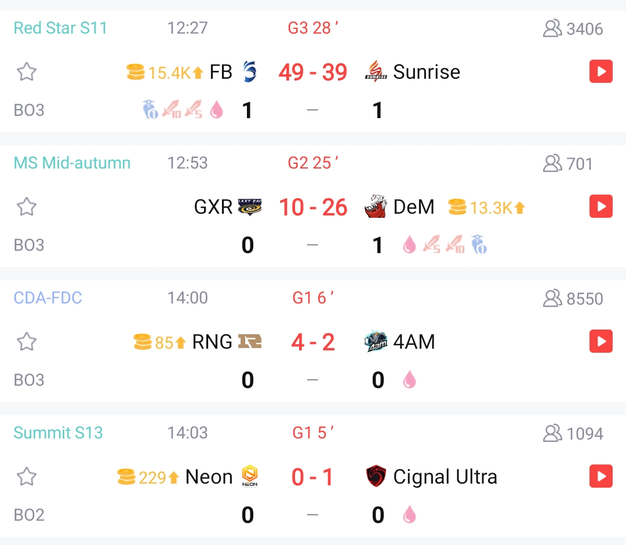
Task: Select the 4AM team logo
Action: pos(376,342)
